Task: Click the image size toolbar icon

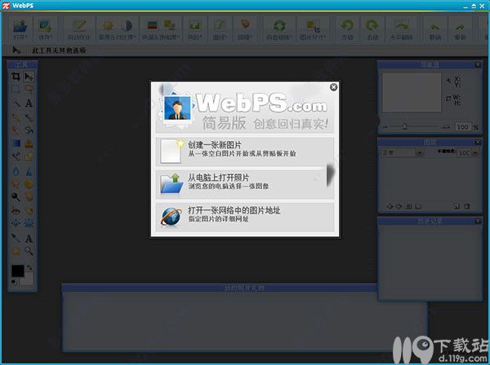Action: click(313, 25)
